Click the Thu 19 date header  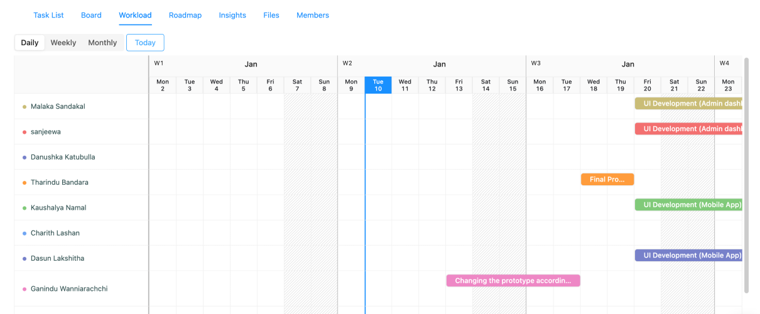tap(621, 85)
